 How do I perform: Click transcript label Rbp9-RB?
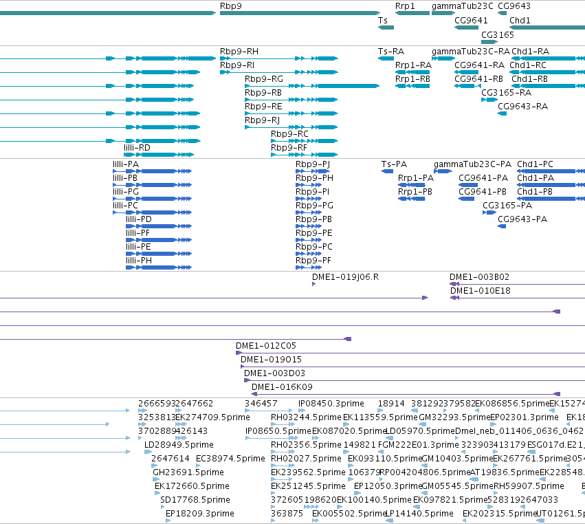(x=263, y=93)
